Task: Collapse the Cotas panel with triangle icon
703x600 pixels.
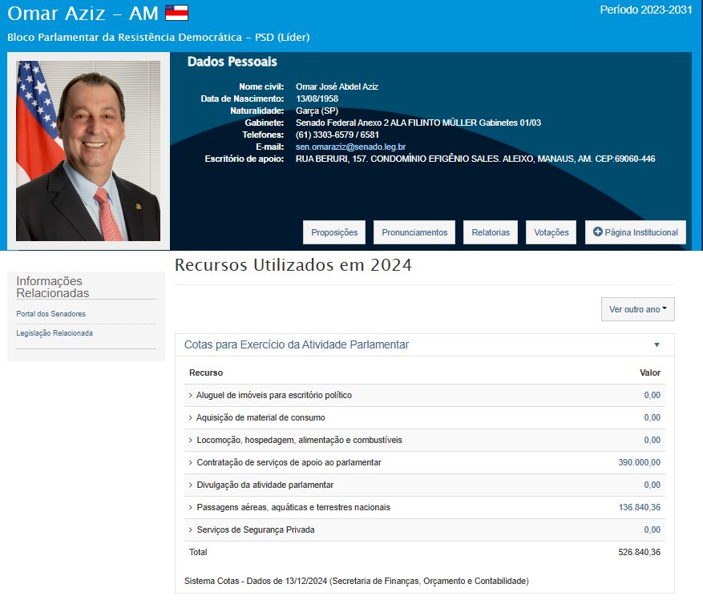Action: (x=657, y=345)
